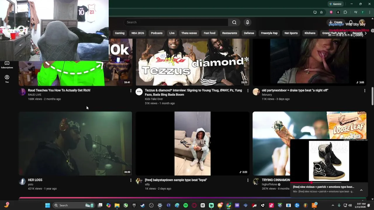Click the miniplayer sneaker video thumbnail
This screenshot has height=210, width=374.
click(x=329, y=161)
